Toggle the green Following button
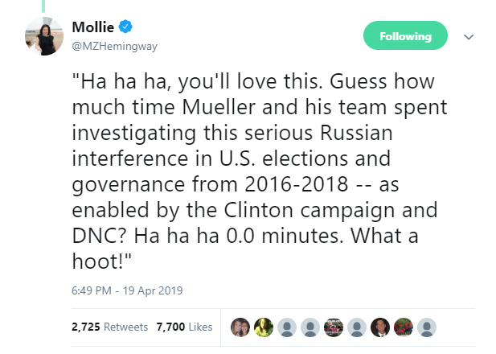This screenshot has width=496, height=354. click(404, 36)
